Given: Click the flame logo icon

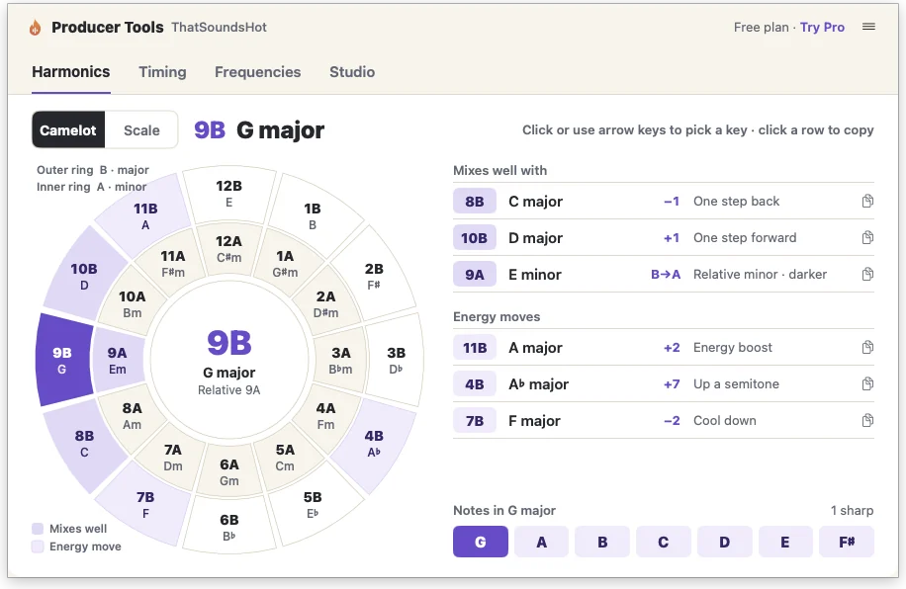Looking at the screenshot, I should click(x=36, y=27).
